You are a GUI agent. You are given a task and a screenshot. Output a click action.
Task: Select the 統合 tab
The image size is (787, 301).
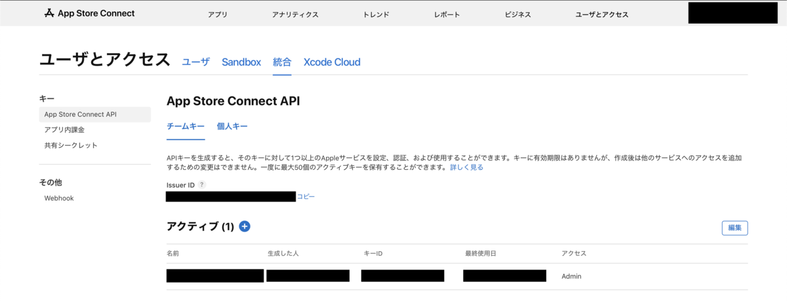coord(282,62)
